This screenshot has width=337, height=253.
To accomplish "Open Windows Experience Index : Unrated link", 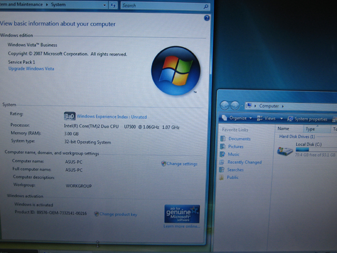I will (112, 116).
